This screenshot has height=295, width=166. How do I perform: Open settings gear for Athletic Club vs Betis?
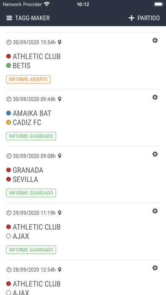pos(155,40)
